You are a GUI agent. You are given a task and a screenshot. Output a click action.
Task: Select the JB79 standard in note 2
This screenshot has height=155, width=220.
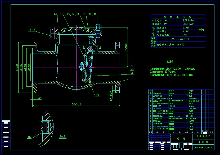tap(168, 72)
